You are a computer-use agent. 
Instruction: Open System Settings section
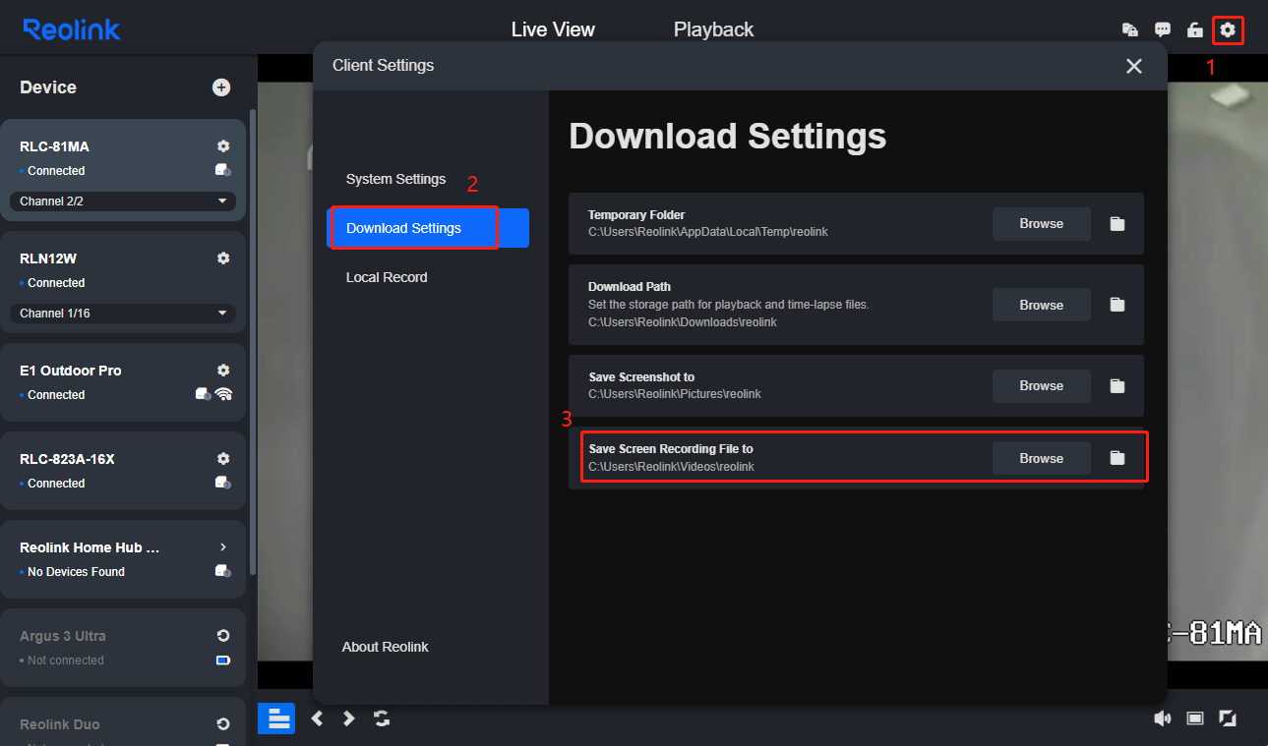(x=395, y=179)
